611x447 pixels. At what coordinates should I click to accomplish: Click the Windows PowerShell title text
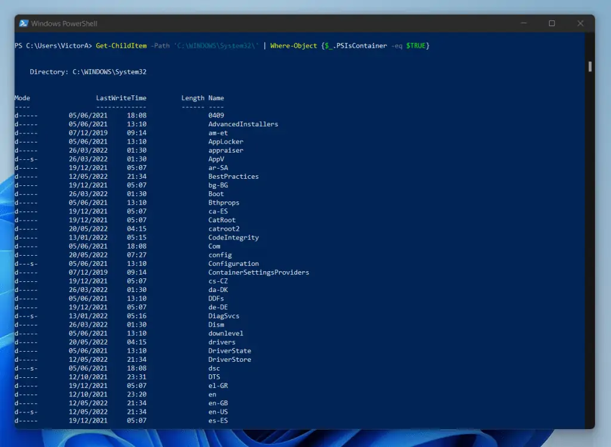(x=64, y=24)
